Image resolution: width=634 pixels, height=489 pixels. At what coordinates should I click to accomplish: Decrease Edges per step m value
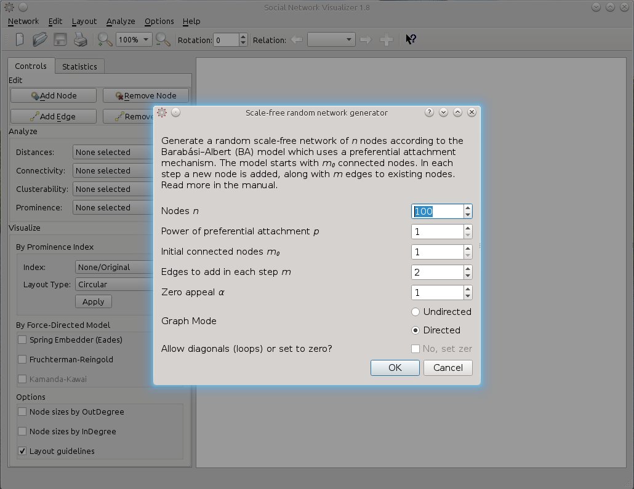pos(468,276)
